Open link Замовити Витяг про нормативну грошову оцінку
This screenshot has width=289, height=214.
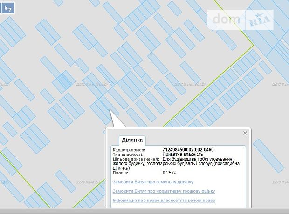164,191
